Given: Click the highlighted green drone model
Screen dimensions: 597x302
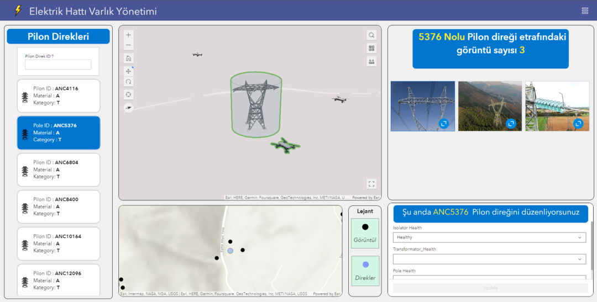Looking at the screenshot, I should (285, 146).
